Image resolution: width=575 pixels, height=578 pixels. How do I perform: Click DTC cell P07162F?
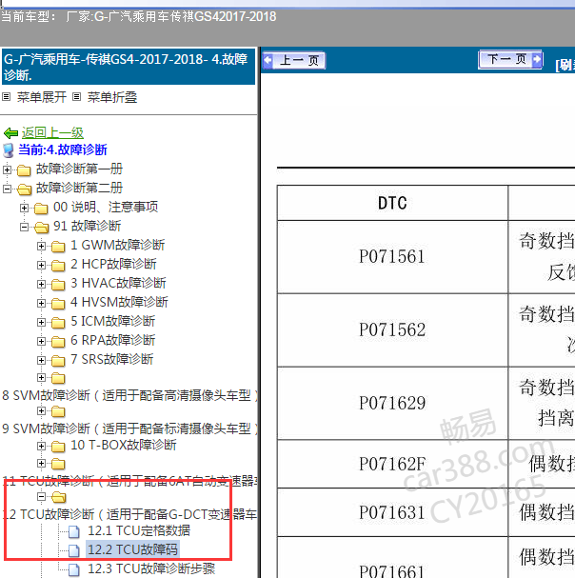click(x=392, y=464)
